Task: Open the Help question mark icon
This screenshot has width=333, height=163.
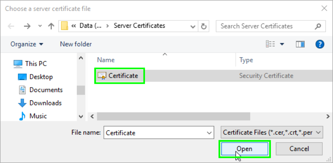Action: click(x=320, y=44)
